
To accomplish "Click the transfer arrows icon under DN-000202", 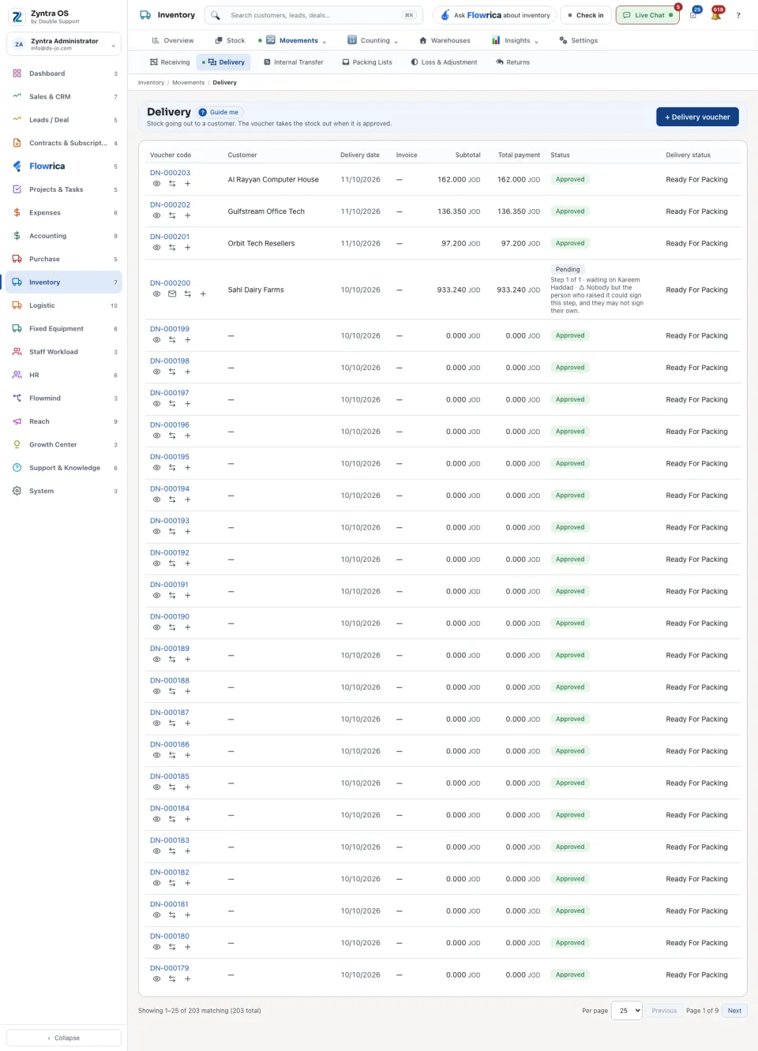I will [x=172, y=215].
